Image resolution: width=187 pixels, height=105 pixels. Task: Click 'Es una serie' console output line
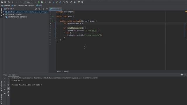coord(17,80)
